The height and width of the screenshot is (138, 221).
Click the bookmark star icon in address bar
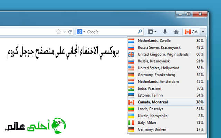pos(58,32)
